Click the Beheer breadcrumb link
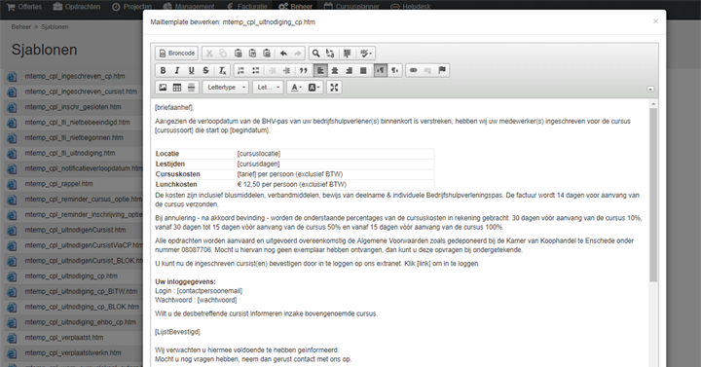 click(21, 27)
